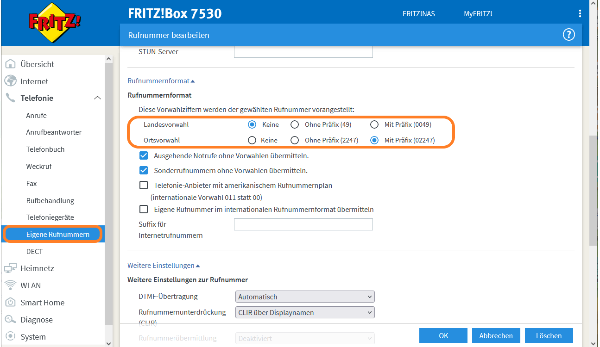The width and height of the screenshot is (600, 347).
Task: Click the Rufnummer bearbeiten heading
Action: [x=168, y=35]
